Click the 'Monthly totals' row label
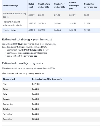 (x=10, y=30)
